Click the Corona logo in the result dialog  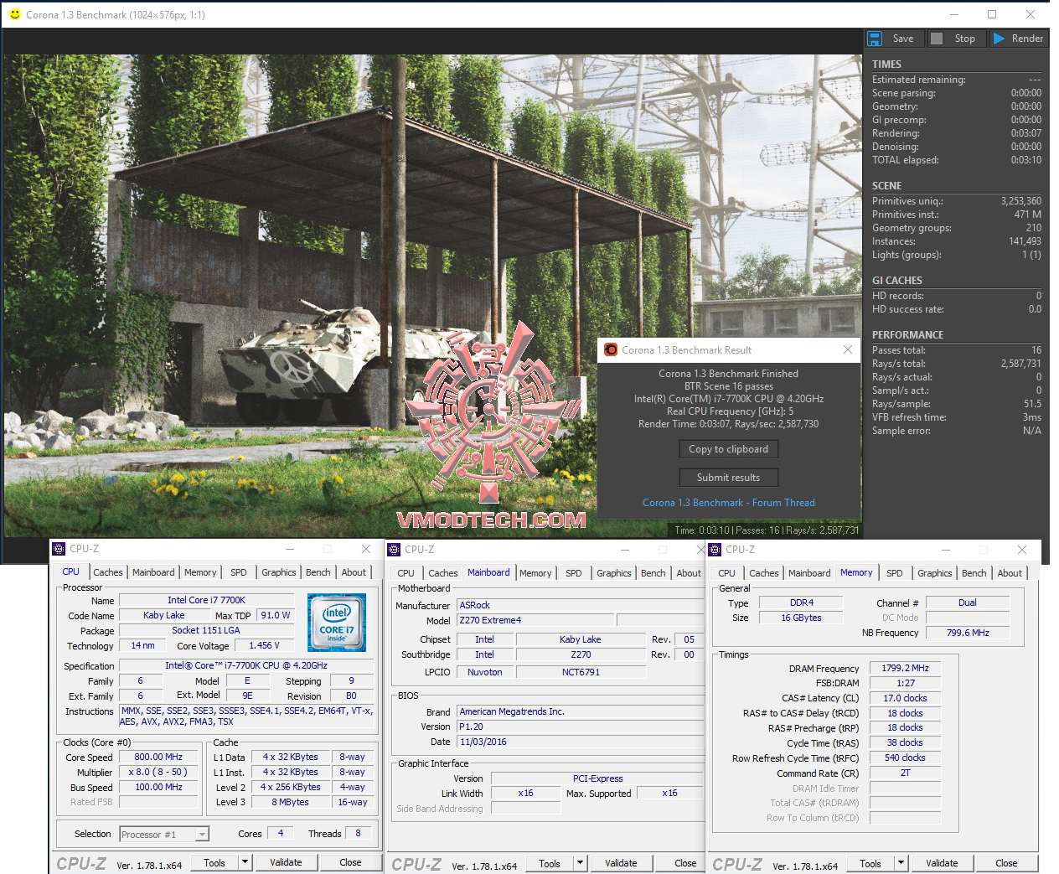tap(611, 349)
